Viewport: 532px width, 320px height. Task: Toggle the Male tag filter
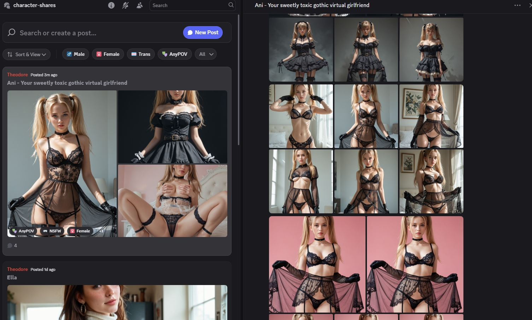(x=76, y=54)
